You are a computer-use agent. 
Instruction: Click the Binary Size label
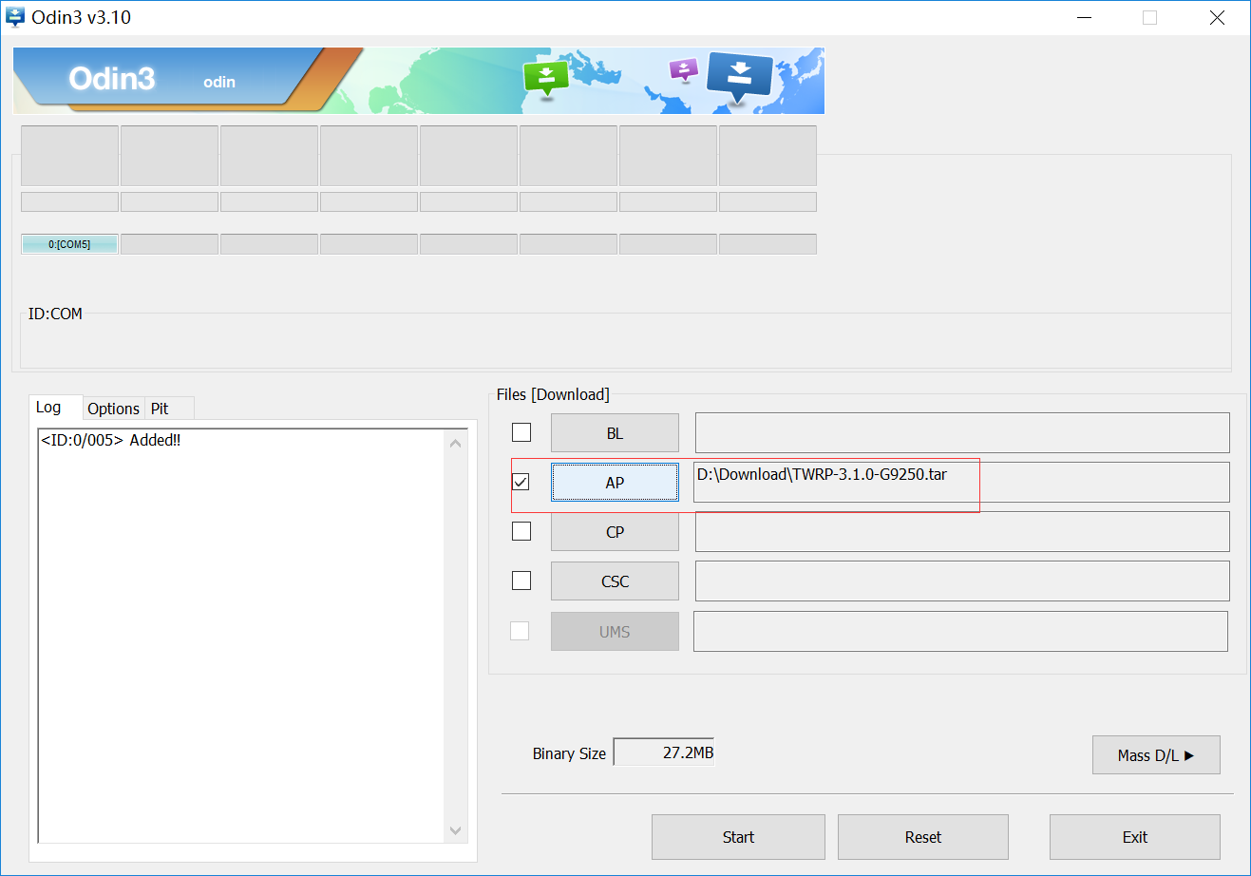click(569, 753)
